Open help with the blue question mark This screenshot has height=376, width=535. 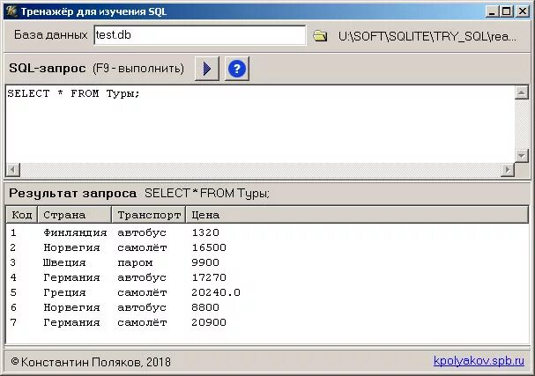(237, 69)
